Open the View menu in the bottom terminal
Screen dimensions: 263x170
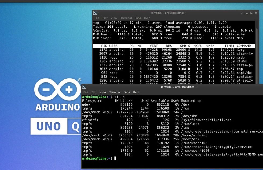coord(103,92)
